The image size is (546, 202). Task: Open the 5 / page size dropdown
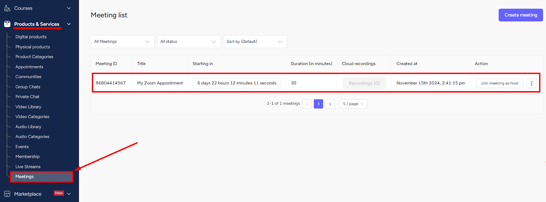(x=353, y=104)
